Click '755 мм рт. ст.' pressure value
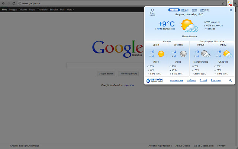Viewport: 238px width, 149px height. click(213, 22)
